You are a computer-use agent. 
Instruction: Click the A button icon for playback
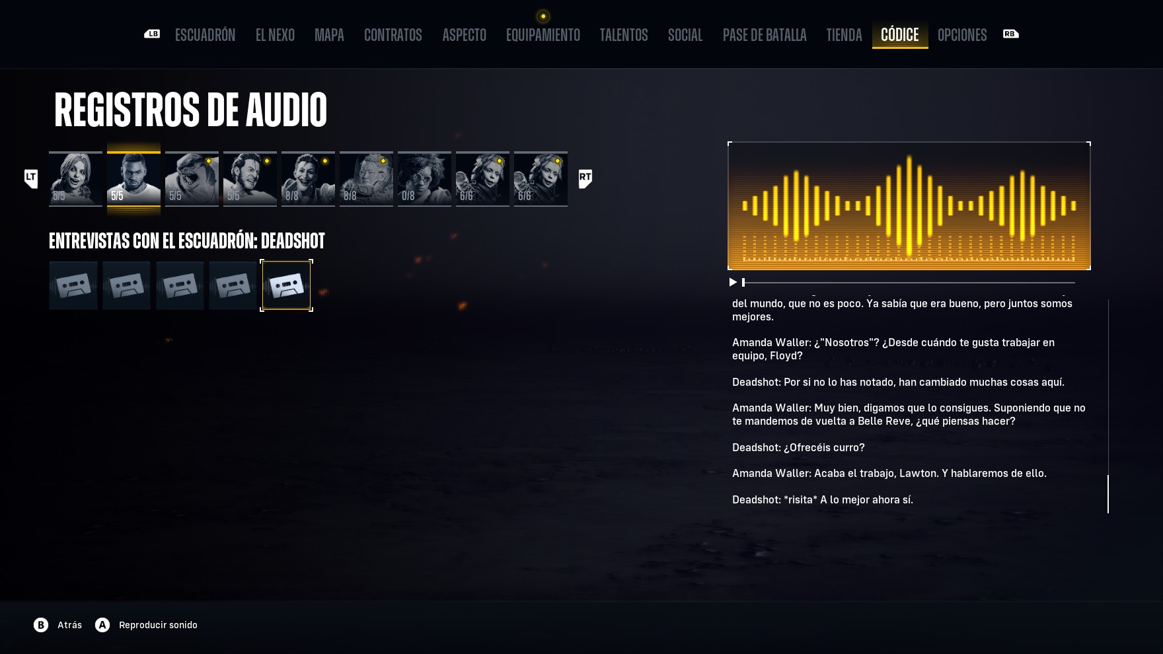102,625
